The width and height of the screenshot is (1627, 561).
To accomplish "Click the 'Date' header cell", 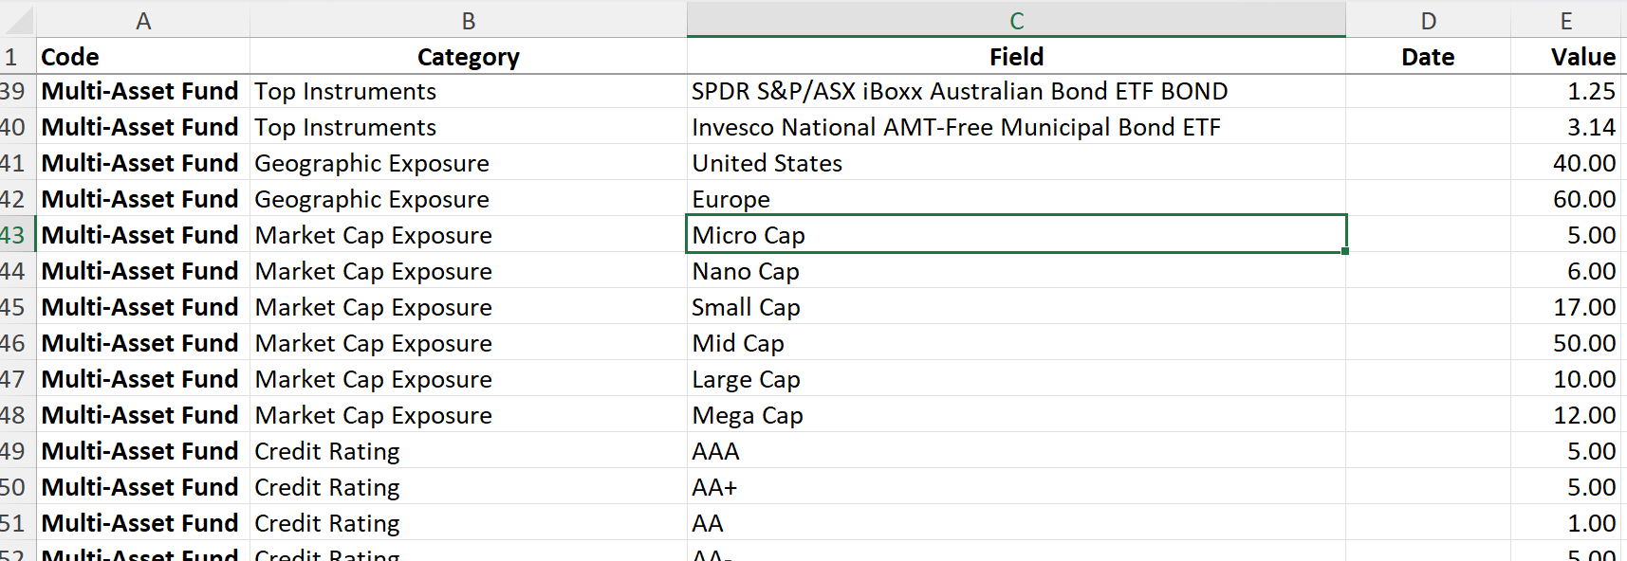I will click(1428, 57).
